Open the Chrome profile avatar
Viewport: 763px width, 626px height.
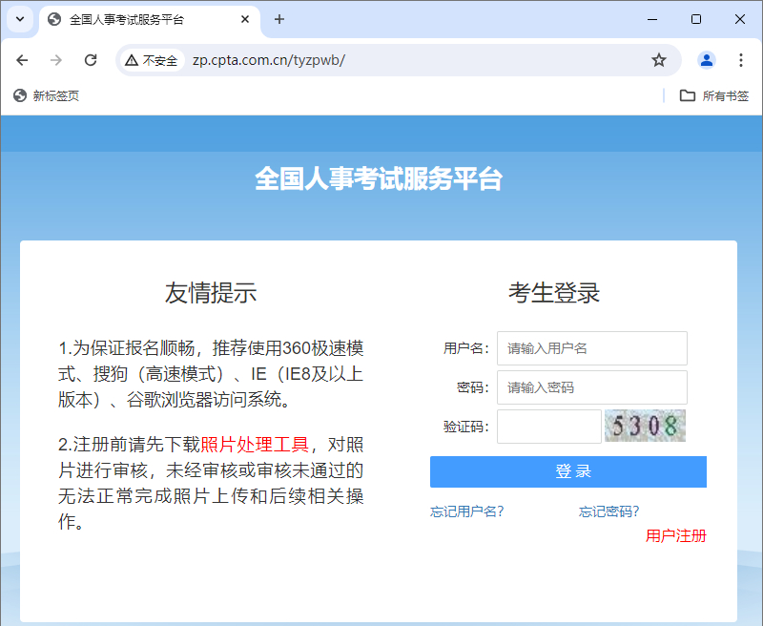tap(707, 60)
